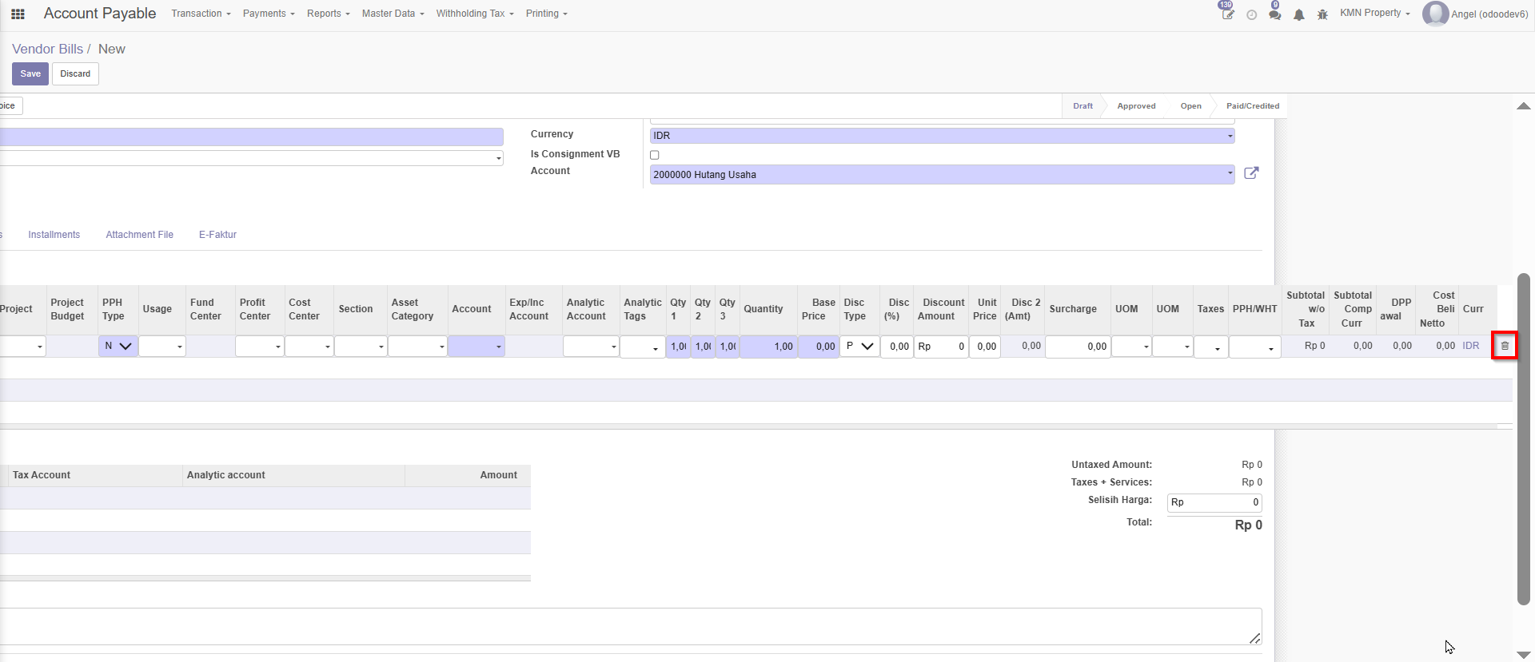Open the Master Data menu
This screenshot has height=662, width=1535.
393,14
